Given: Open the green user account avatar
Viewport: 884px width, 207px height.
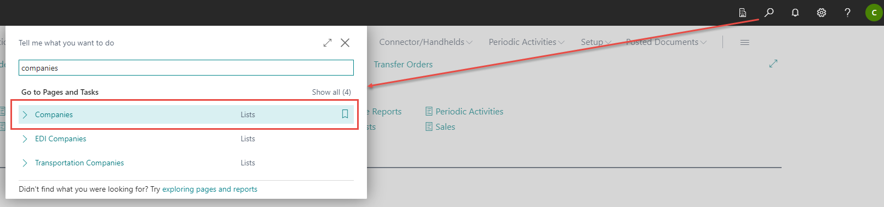Looking at the screenshot, I should pos(874,13).
